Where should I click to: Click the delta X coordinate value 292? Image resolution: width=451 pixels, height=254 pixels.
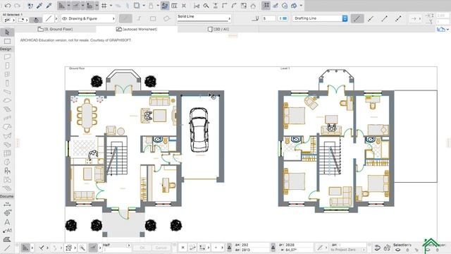pos(245,245)
